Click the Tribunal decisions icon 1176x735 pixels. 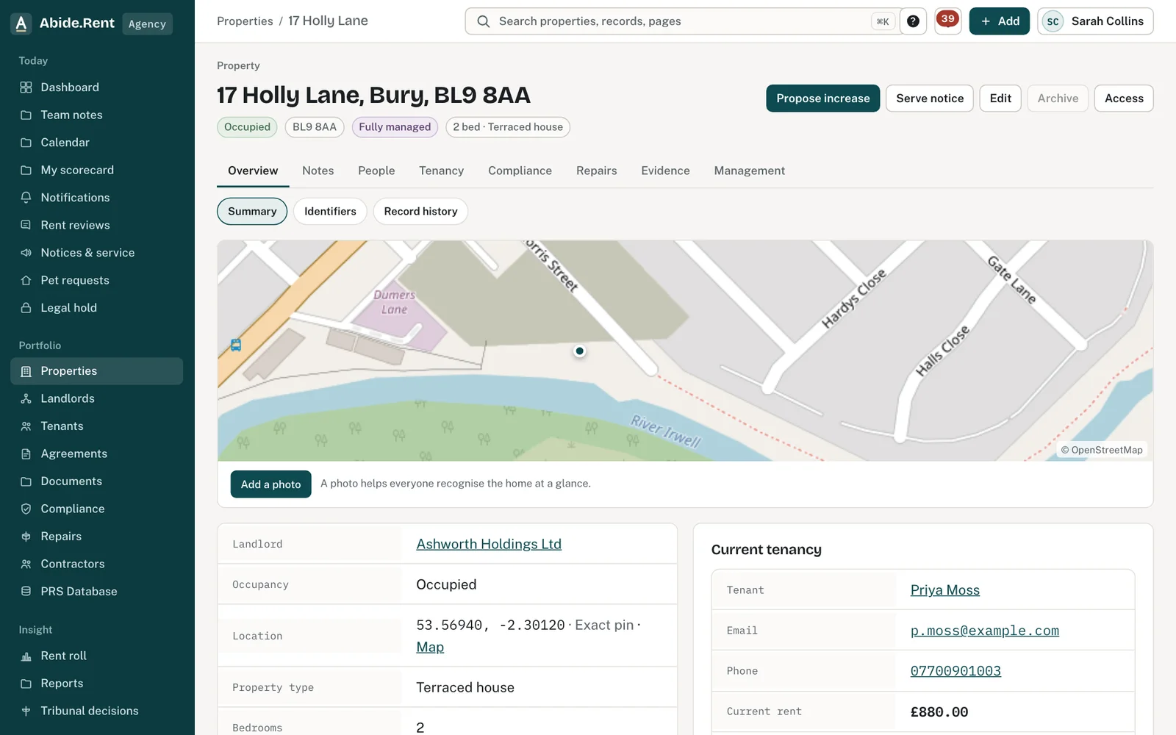point(26,711)
